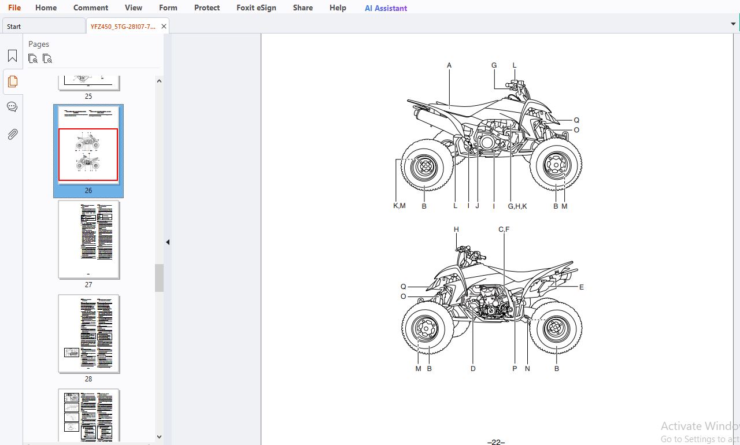Image resolution: width=740 pixels, height=445 pixels.
Task: Launch the AI Assistant tab
Action: coord(386,8)
